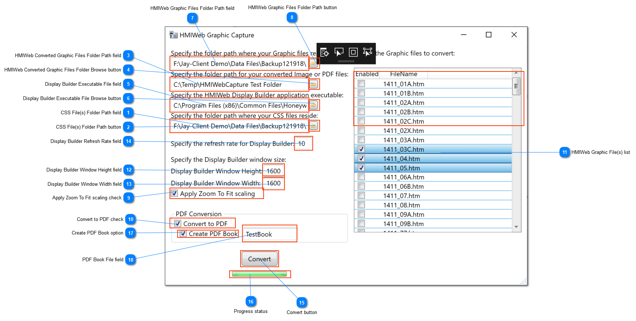Enable the 1411_09B.htm file checkbox
The height and width of the screenshot is (321, 636).
click(x=361, y=223)
